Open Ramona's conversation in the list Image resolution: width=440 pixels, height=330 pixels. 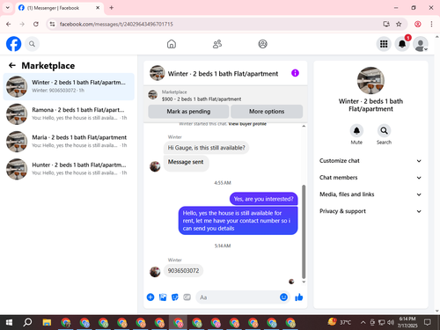[69, 114]
